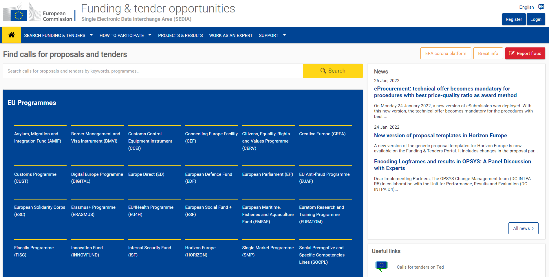Image resolution: width=549 pixels, height=277 pixels.
Task: Click the '24 Jan, 2022' news date
Action: (x=387, y=127)
